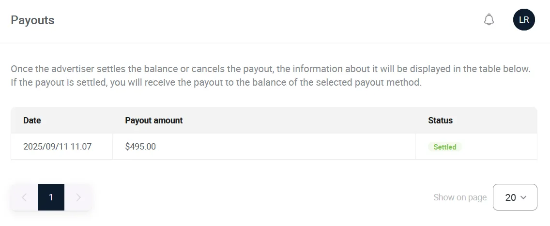Select page 1 in pagination

[x=51, y=197]
